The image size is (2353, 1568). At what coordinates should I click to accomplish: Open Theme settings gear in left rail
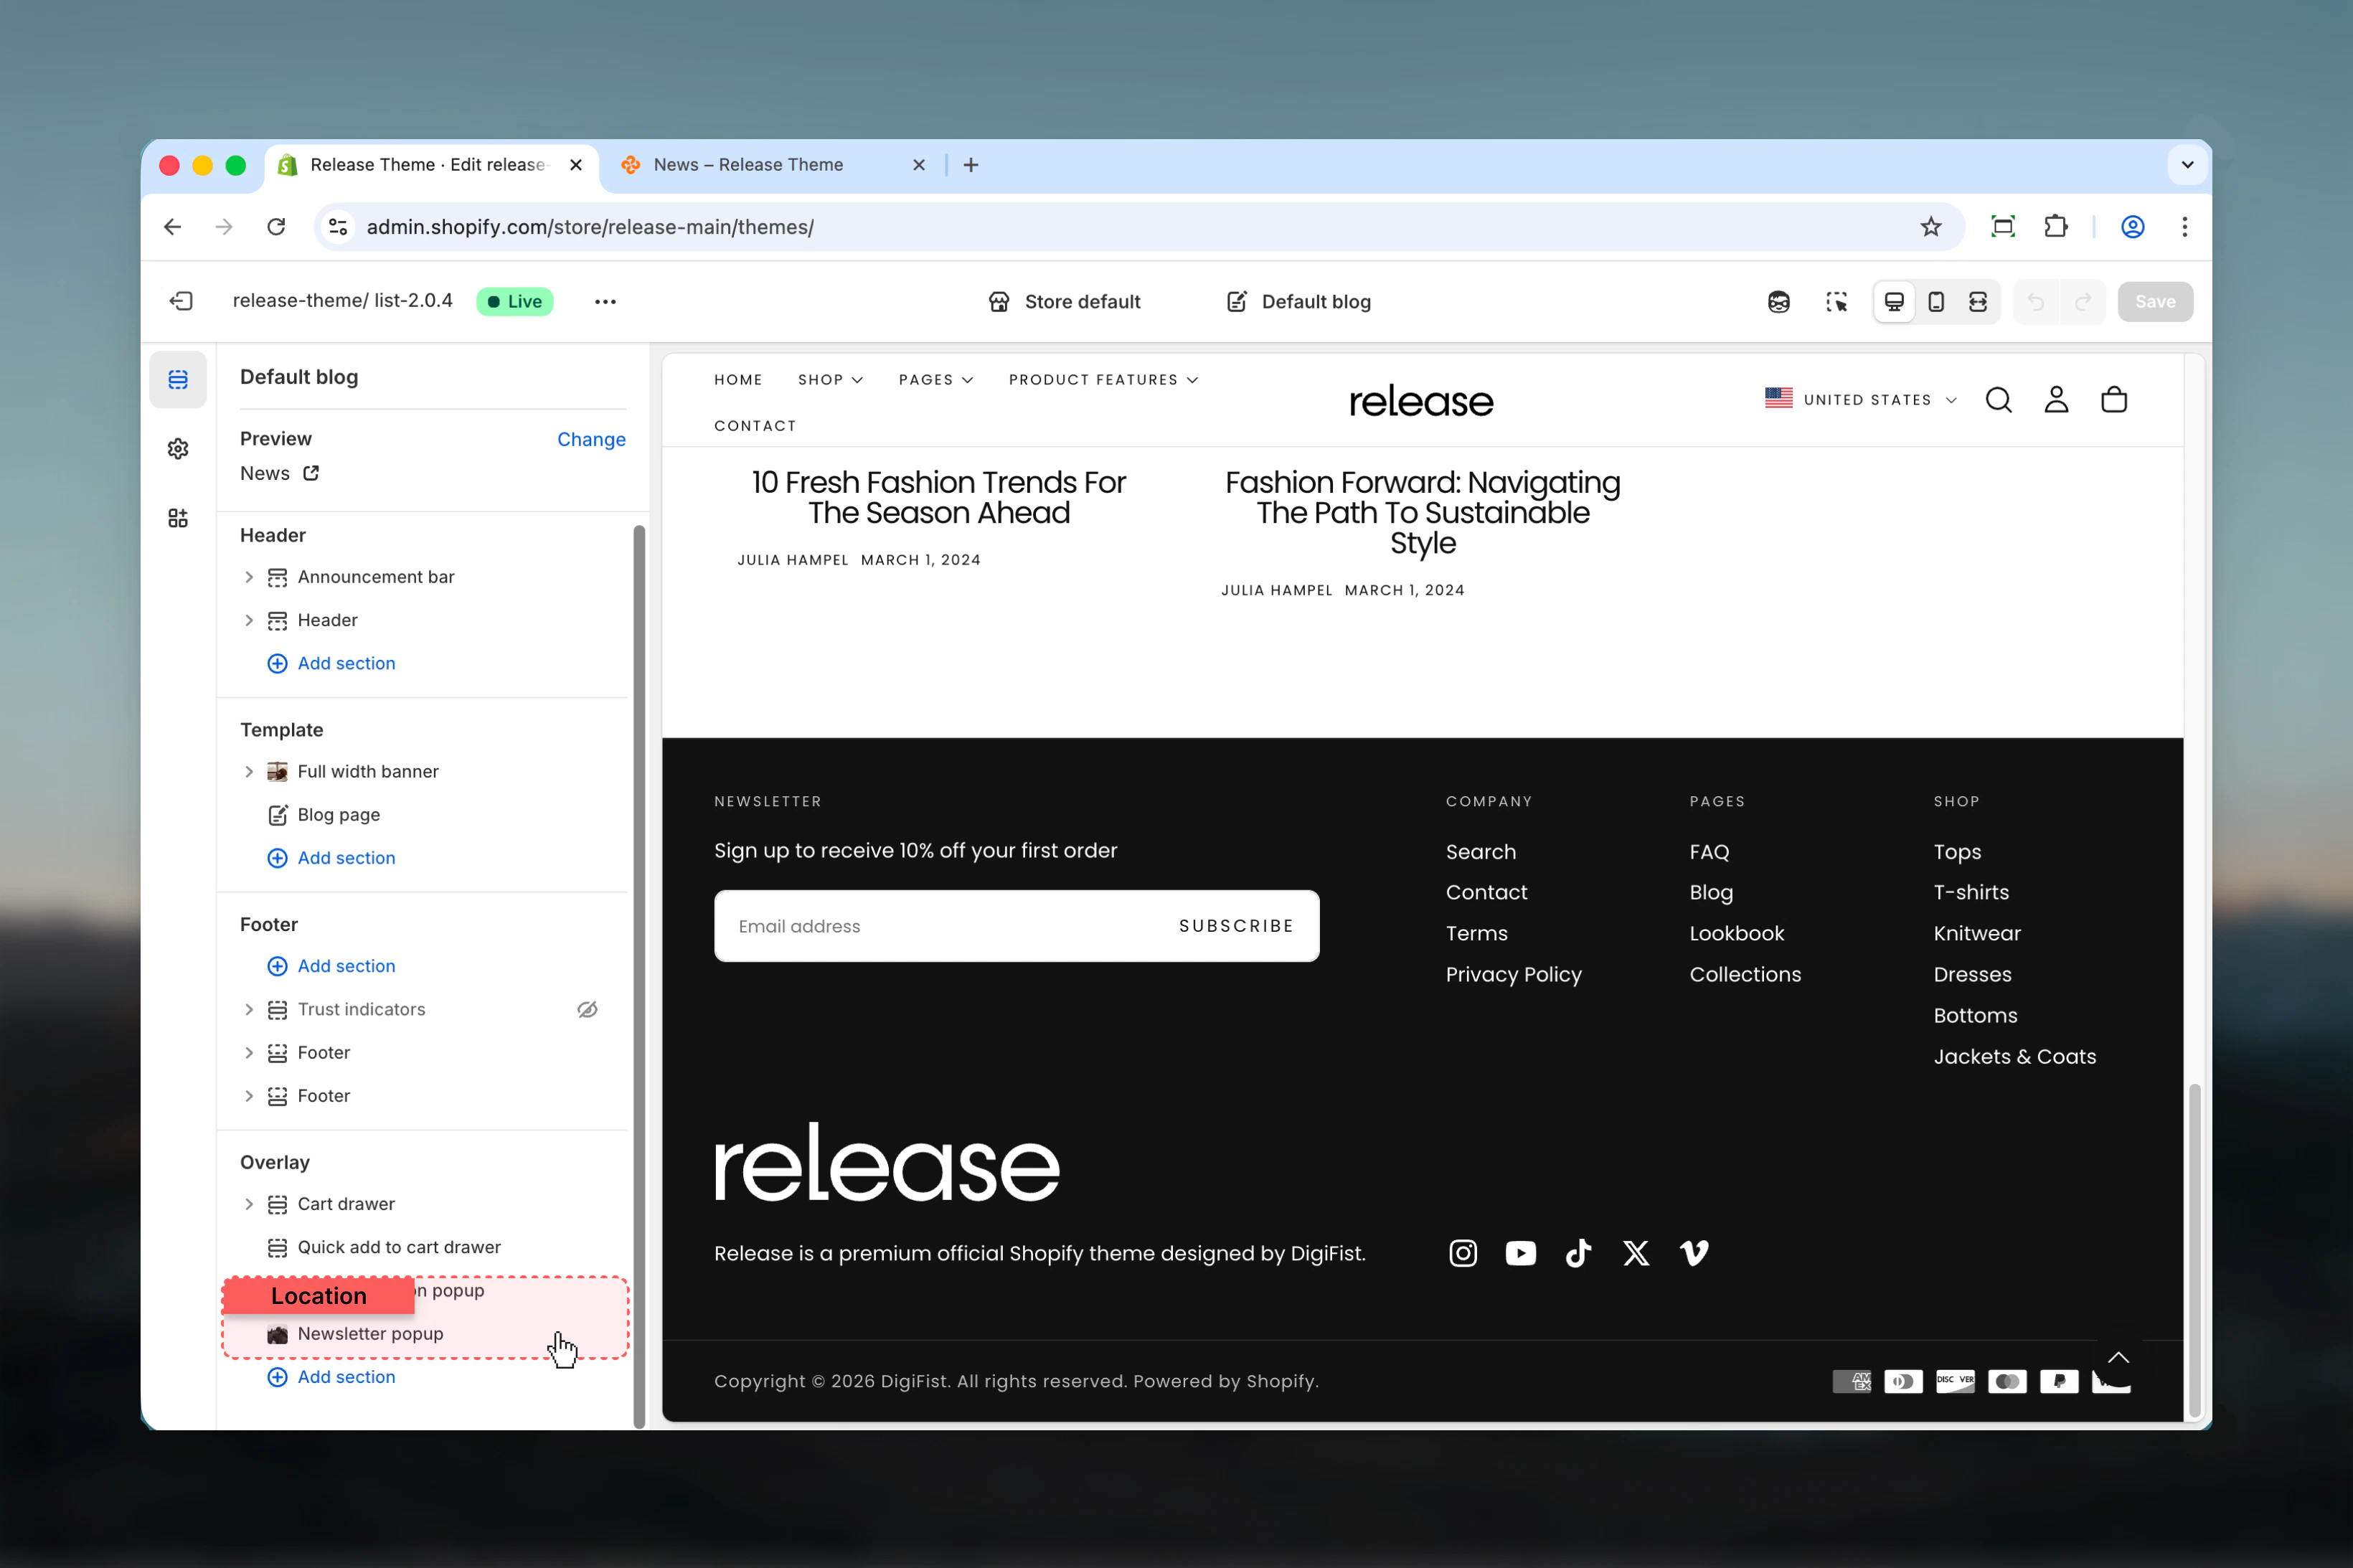coord(178,449)
